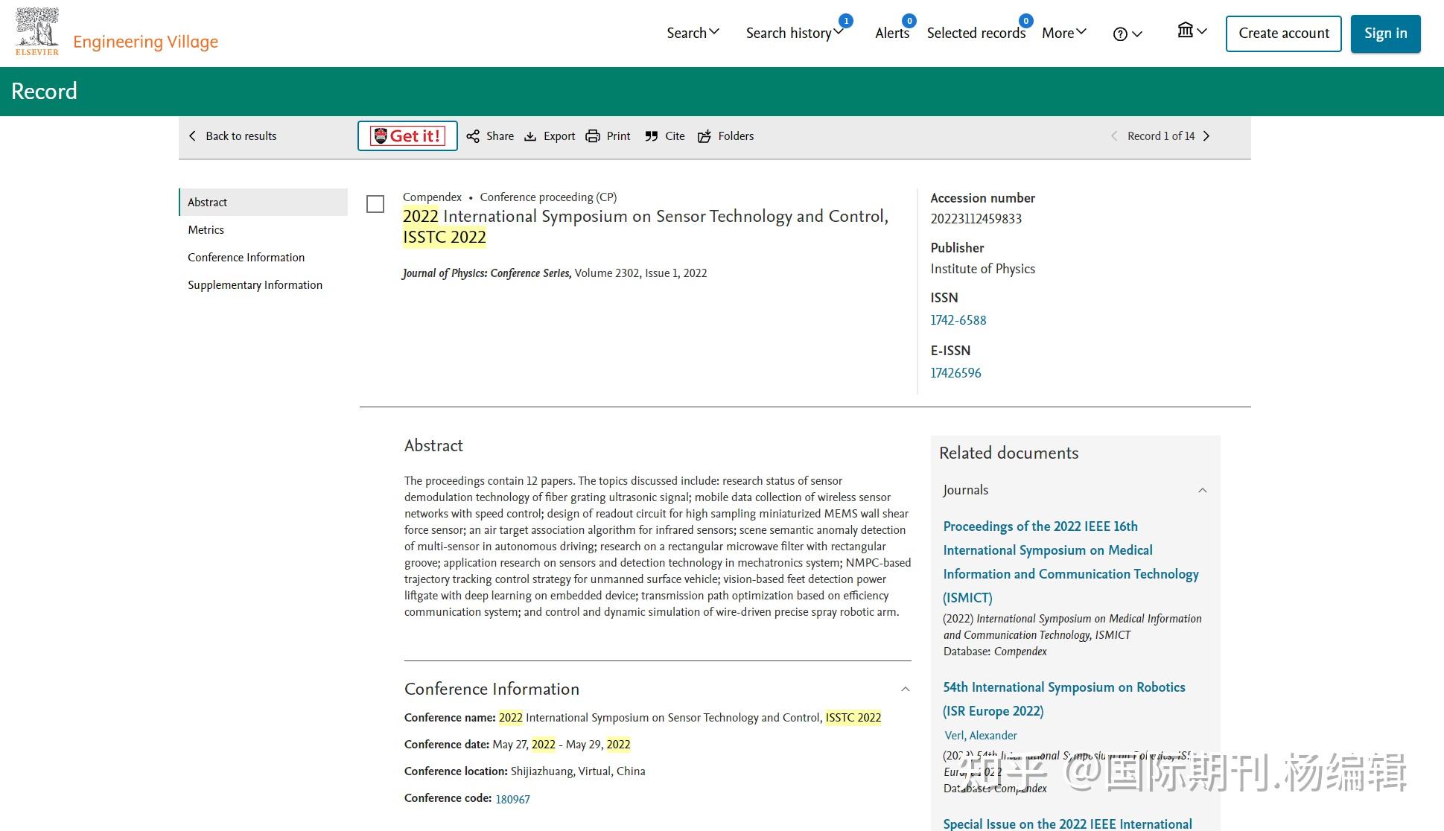Open the Search dropdown
This screenshot has width=1444, height=831.
[693, 33]
